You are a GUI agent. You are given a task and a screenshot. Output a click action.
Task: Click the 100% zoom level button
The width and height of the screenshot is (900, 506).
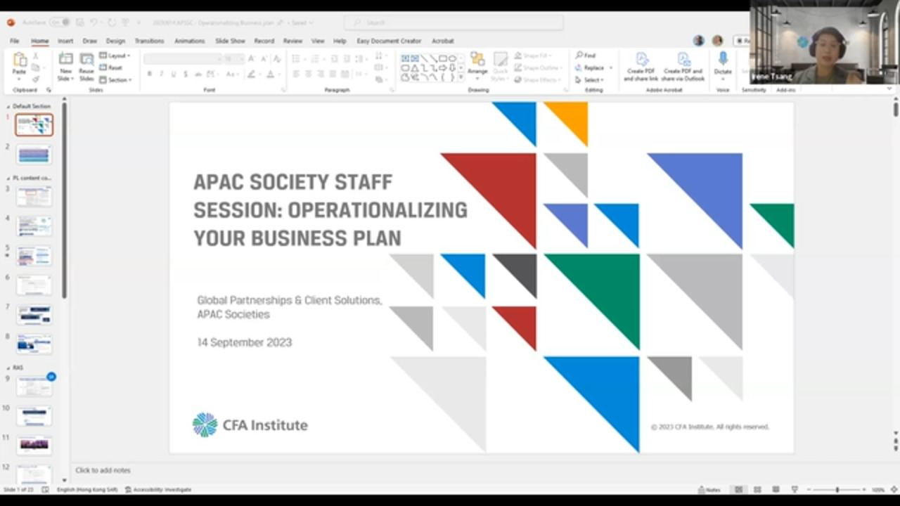[878, 489]
